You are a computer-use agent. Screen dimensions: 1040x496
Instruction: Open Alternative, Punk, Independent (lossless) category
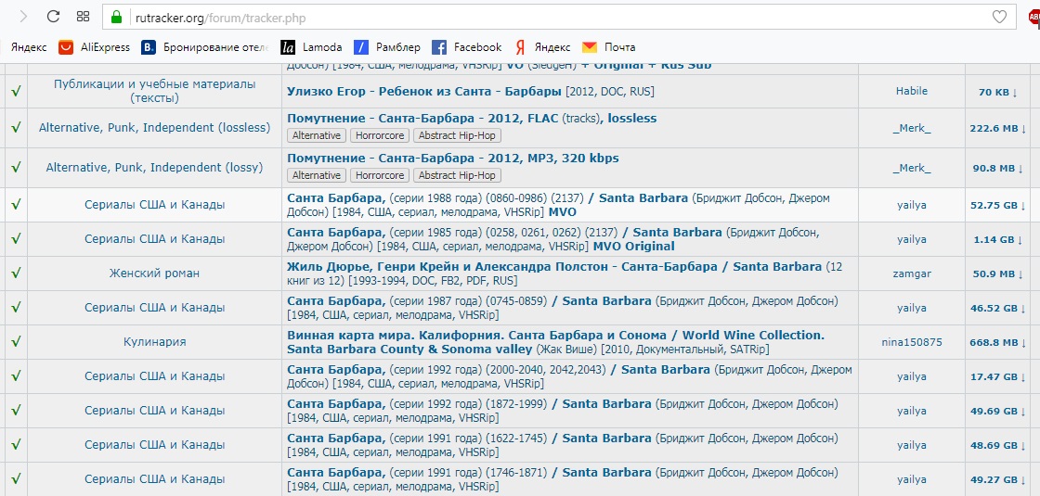(x=154, y=127)
